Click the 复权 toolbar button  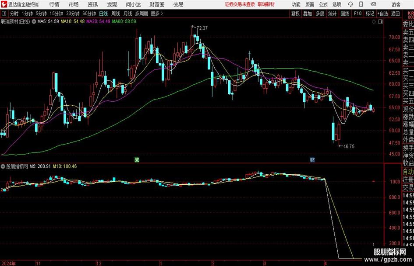pos(295,14)
